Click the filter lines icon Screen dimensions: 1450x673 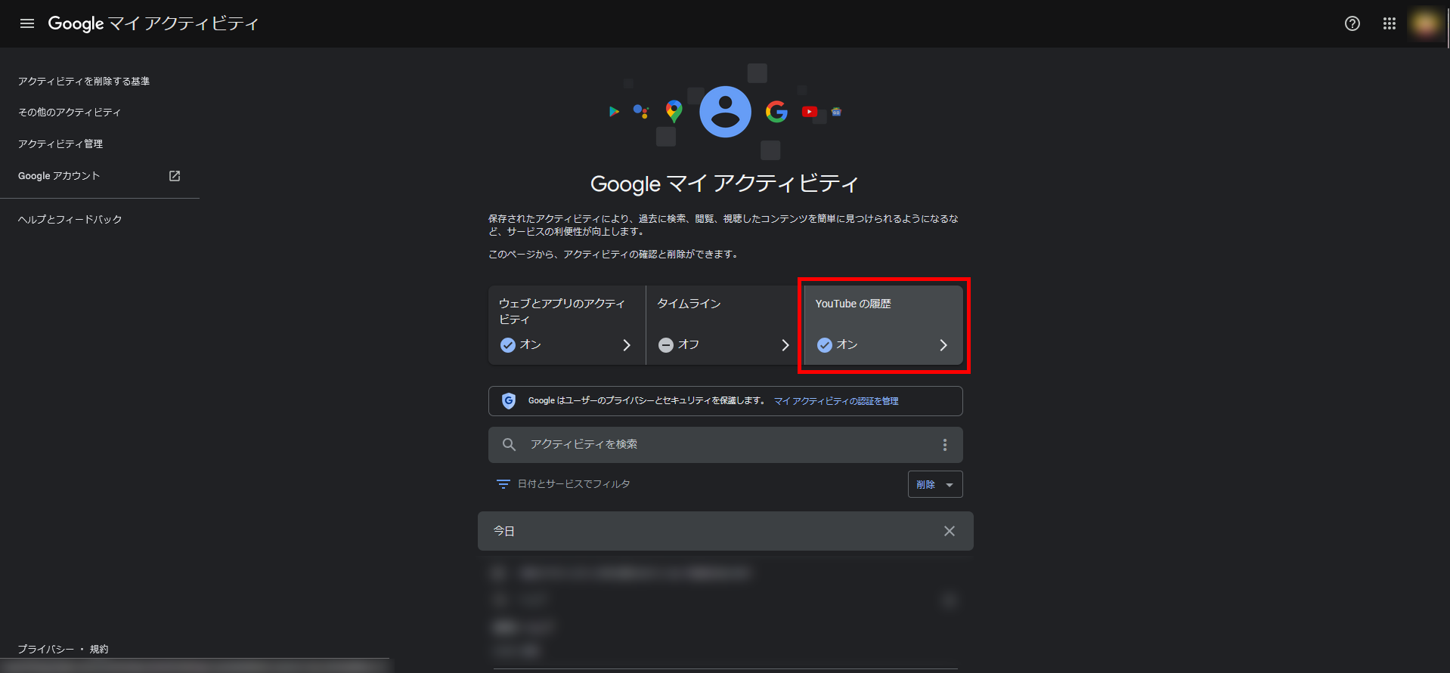pos(503,484)
